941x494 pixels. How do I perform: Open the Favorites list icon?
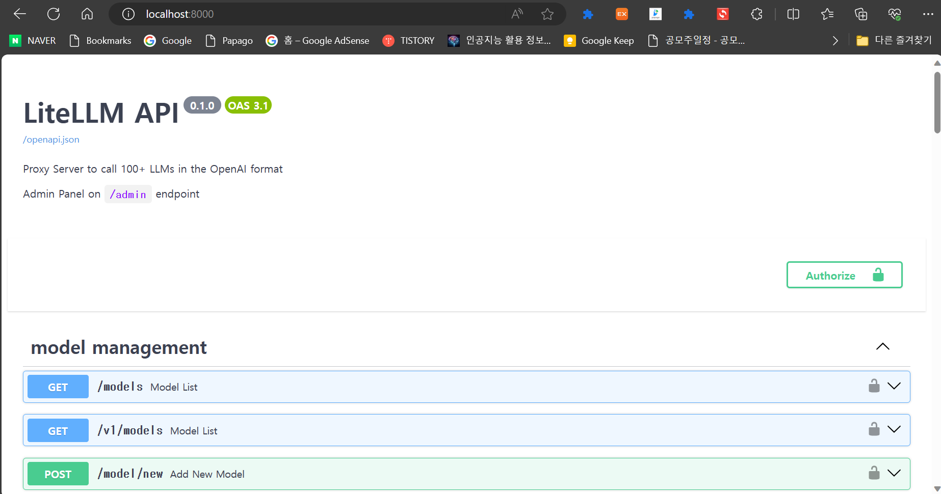tap(827, 14)
